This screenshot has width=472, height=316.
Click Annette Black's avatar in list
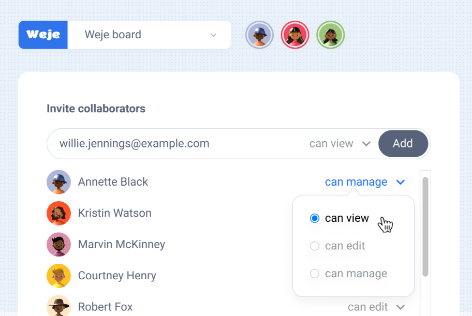click(x=58, y=182)
